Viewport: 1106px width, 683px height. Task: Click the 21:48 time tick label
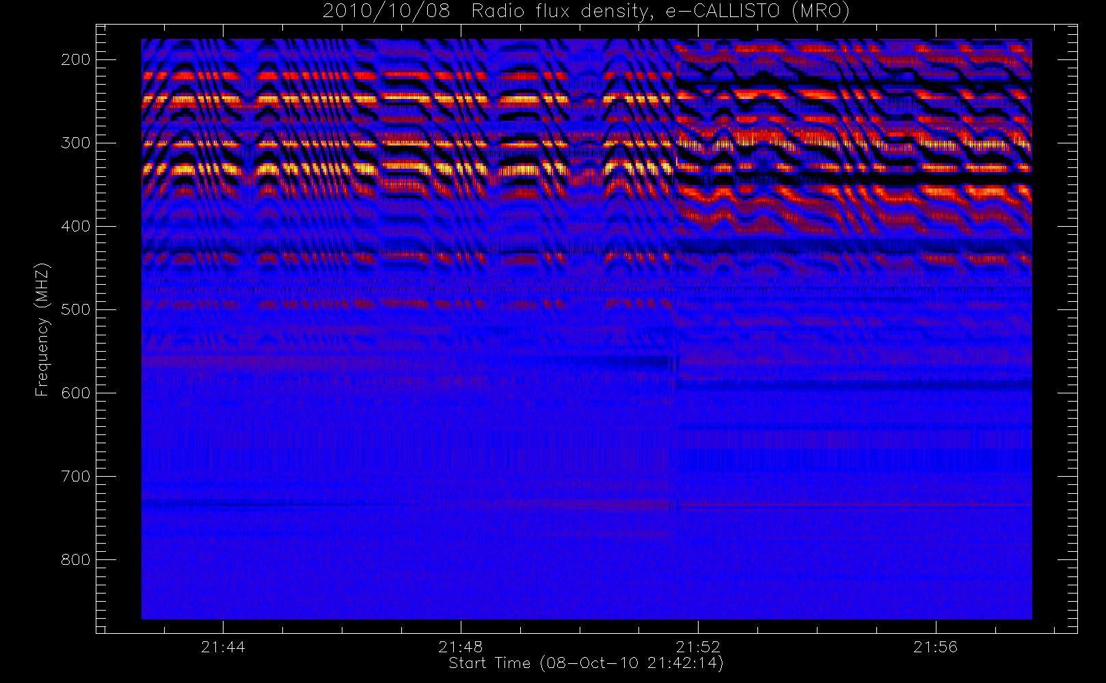pyautogui.click(x=461, y=647)
